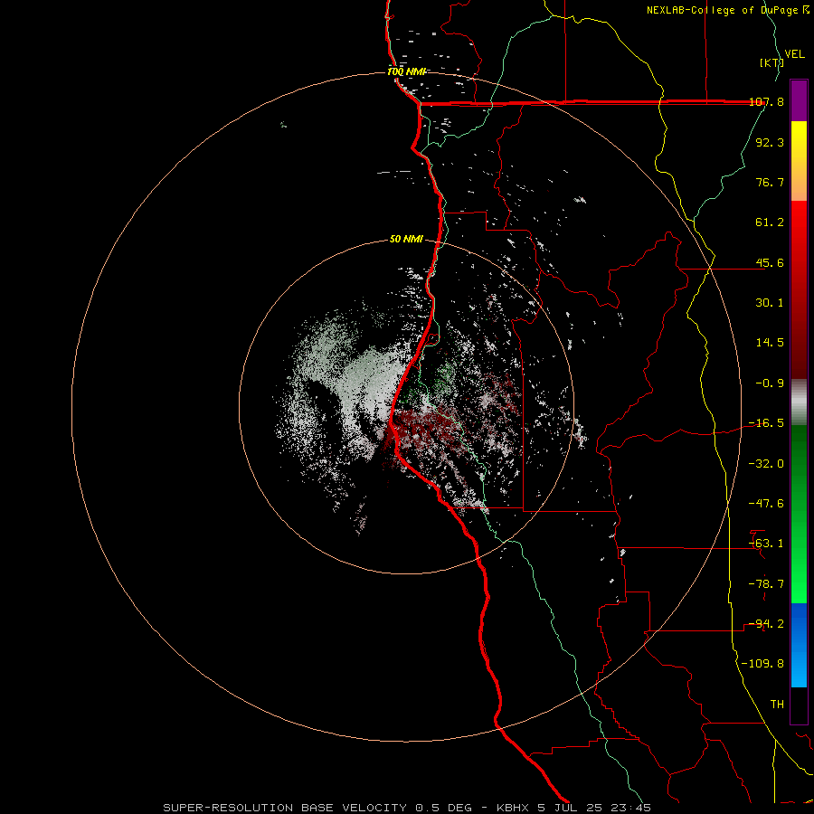Select the -16.5 scale value

click(x=766, y=423)
